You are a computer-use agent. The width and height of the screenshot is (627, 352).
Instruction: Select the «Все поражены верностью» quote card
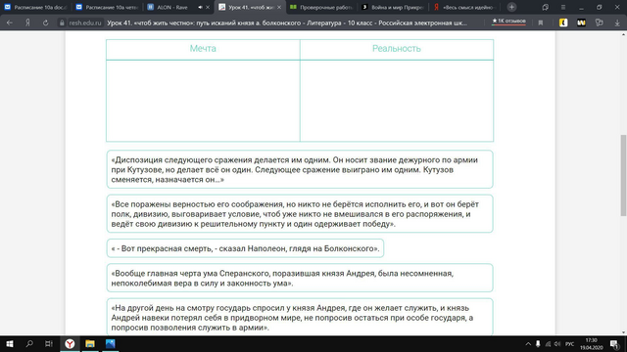click(300, 213)
